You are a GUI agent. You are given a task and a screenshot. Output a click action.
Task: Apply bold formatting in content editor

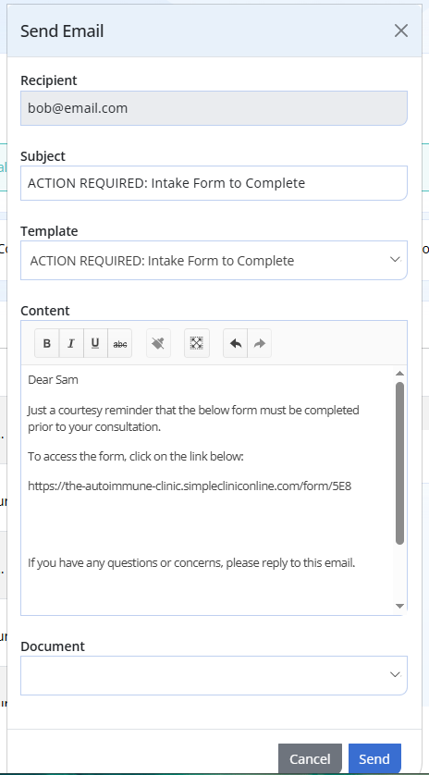click(x=47, y=343)
